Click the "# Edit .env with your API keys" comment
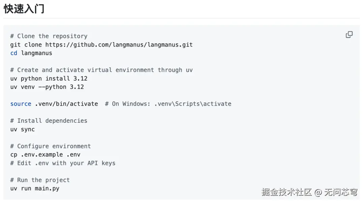 coord(63,163)
